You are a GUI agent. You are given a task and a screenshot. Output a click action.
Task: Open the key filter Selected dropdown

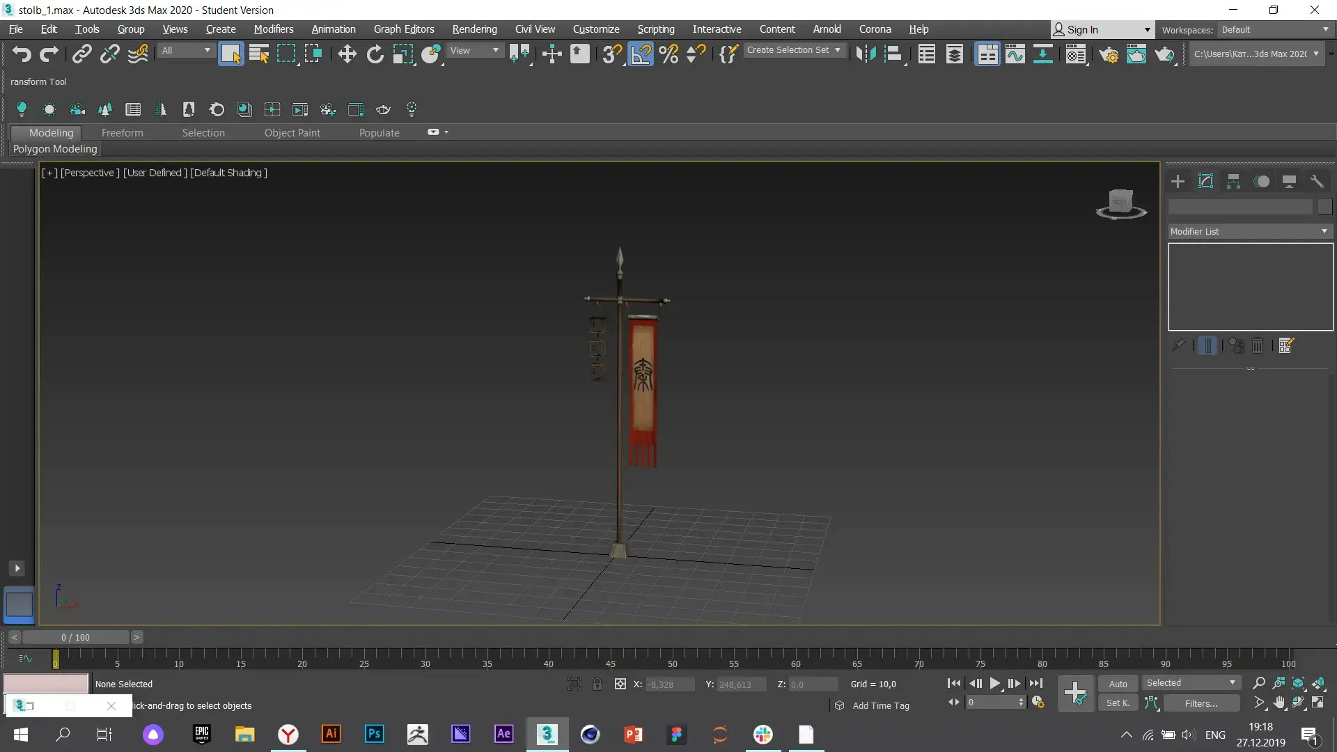1191,682
